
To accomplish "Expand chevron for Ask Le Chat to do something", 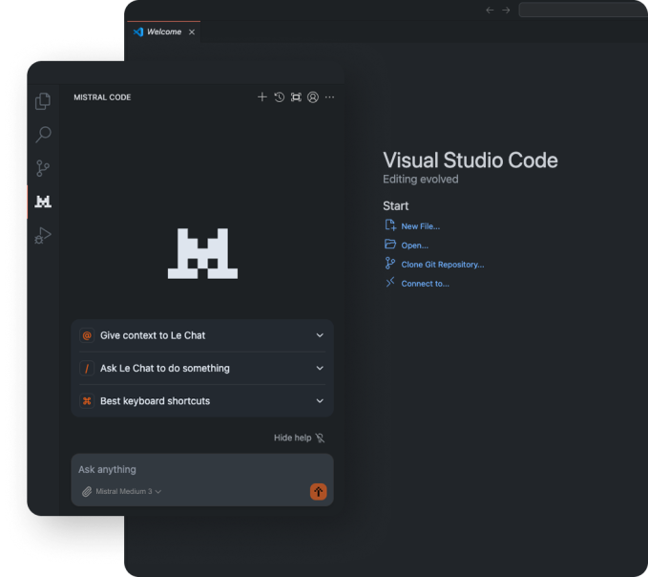I will pyautogui.click(x=320, y=368).
